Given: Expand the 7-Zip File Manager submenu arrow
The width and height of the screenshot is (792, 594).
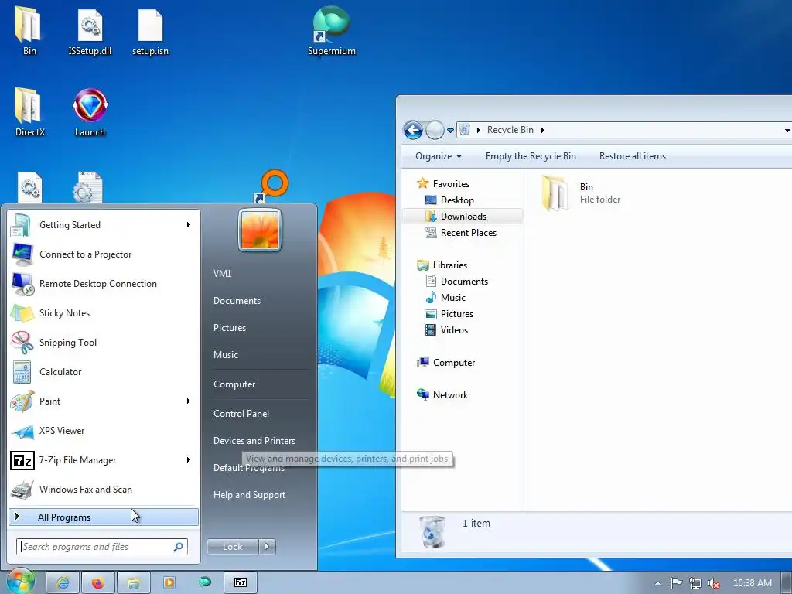Looking at the screenshot, I should click(189, 459).
